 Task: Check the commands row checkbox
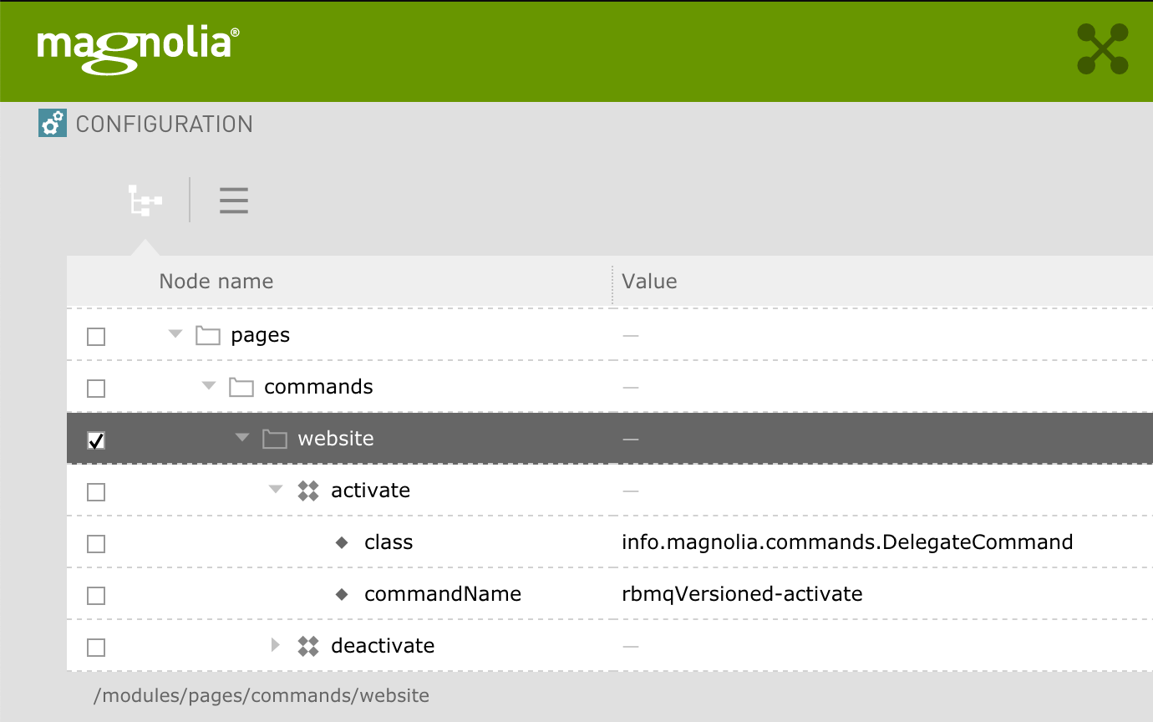(x=96, y=389)
